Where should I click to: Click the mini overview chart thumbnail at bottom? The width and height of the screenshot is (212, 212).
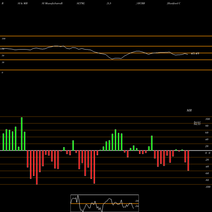tap(105, 203)
